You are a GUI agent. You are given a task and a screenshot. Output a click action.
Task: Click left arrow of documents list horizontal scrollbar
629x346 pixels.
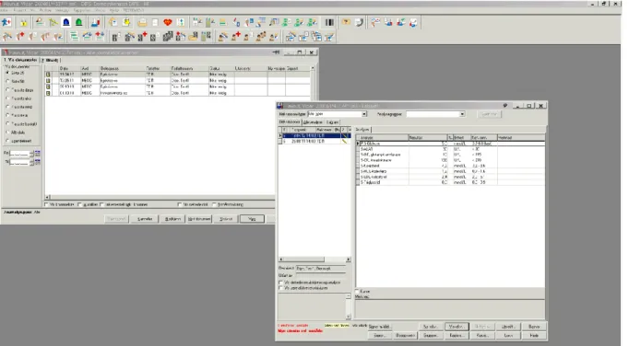point(47,197)
